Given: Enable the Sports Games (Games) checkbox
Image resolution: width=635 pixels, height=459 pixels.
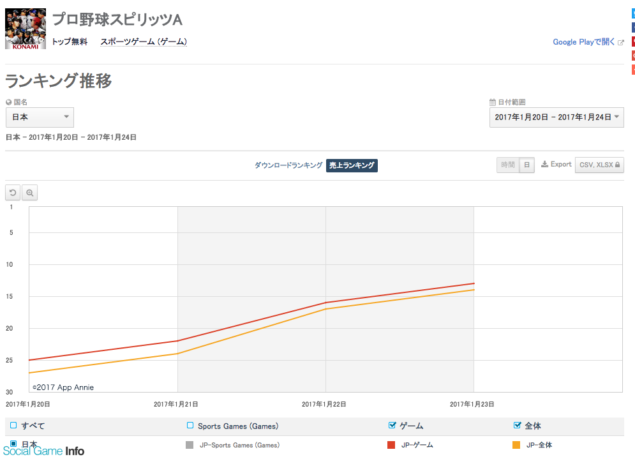Looking at the screenshot, I should point(190,425).
